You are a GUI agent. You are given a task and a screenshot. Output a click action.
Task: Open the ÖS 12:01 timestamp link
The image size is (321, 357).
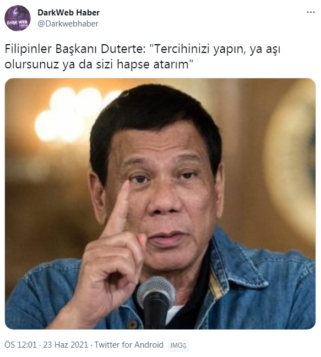20,345
